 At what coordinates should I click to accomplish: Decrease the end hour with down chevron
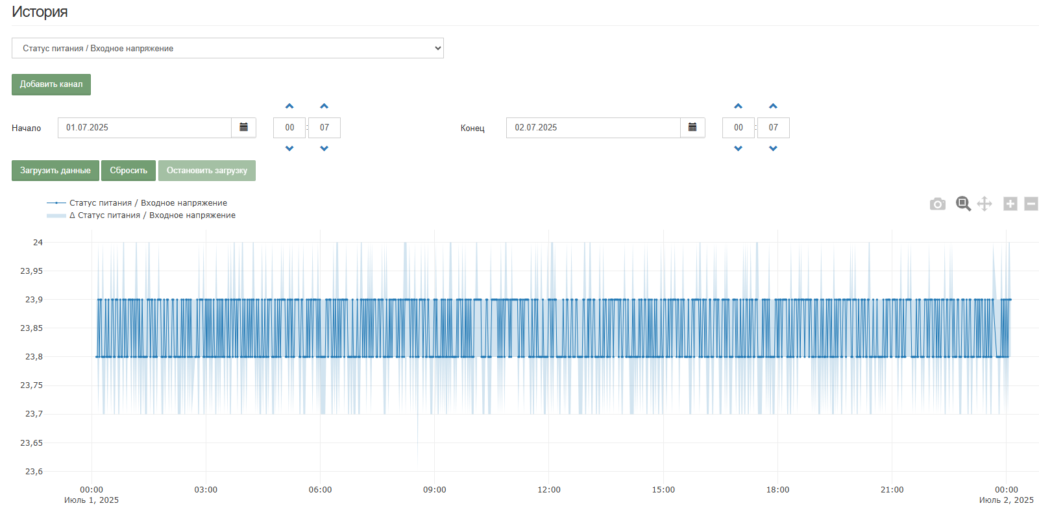pos(738,149)
